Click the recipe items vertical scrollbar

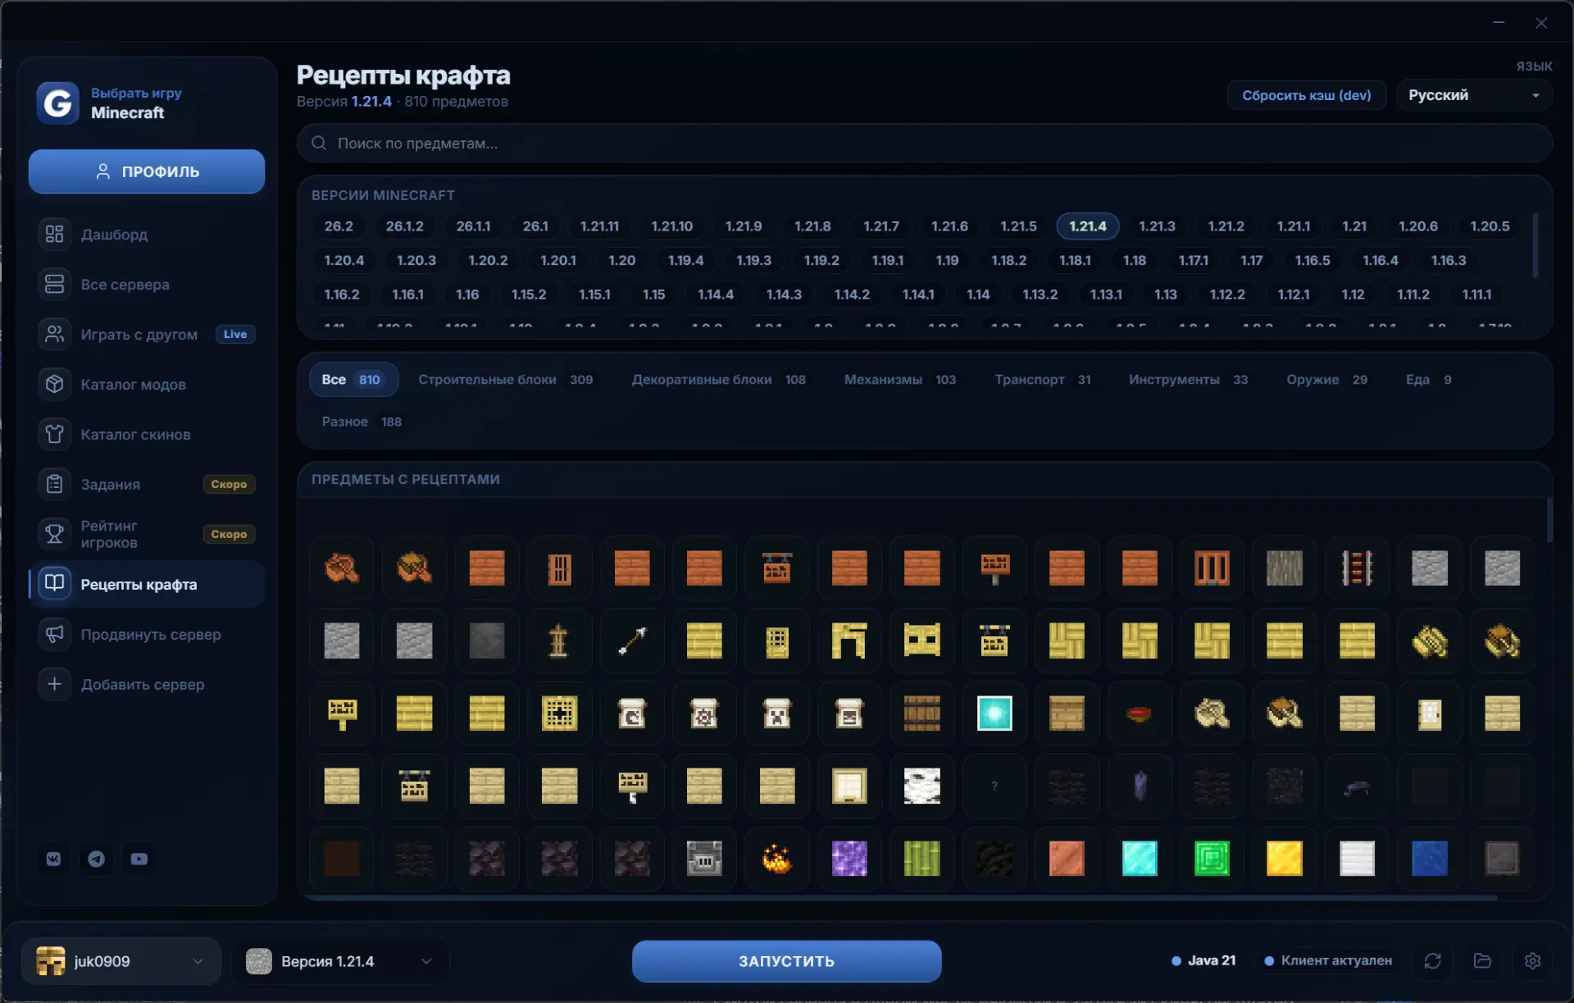(1549, 519)
